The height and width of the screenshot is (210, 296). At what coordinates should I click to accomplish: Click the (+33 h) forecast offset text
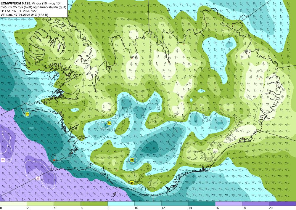point(43,15)
